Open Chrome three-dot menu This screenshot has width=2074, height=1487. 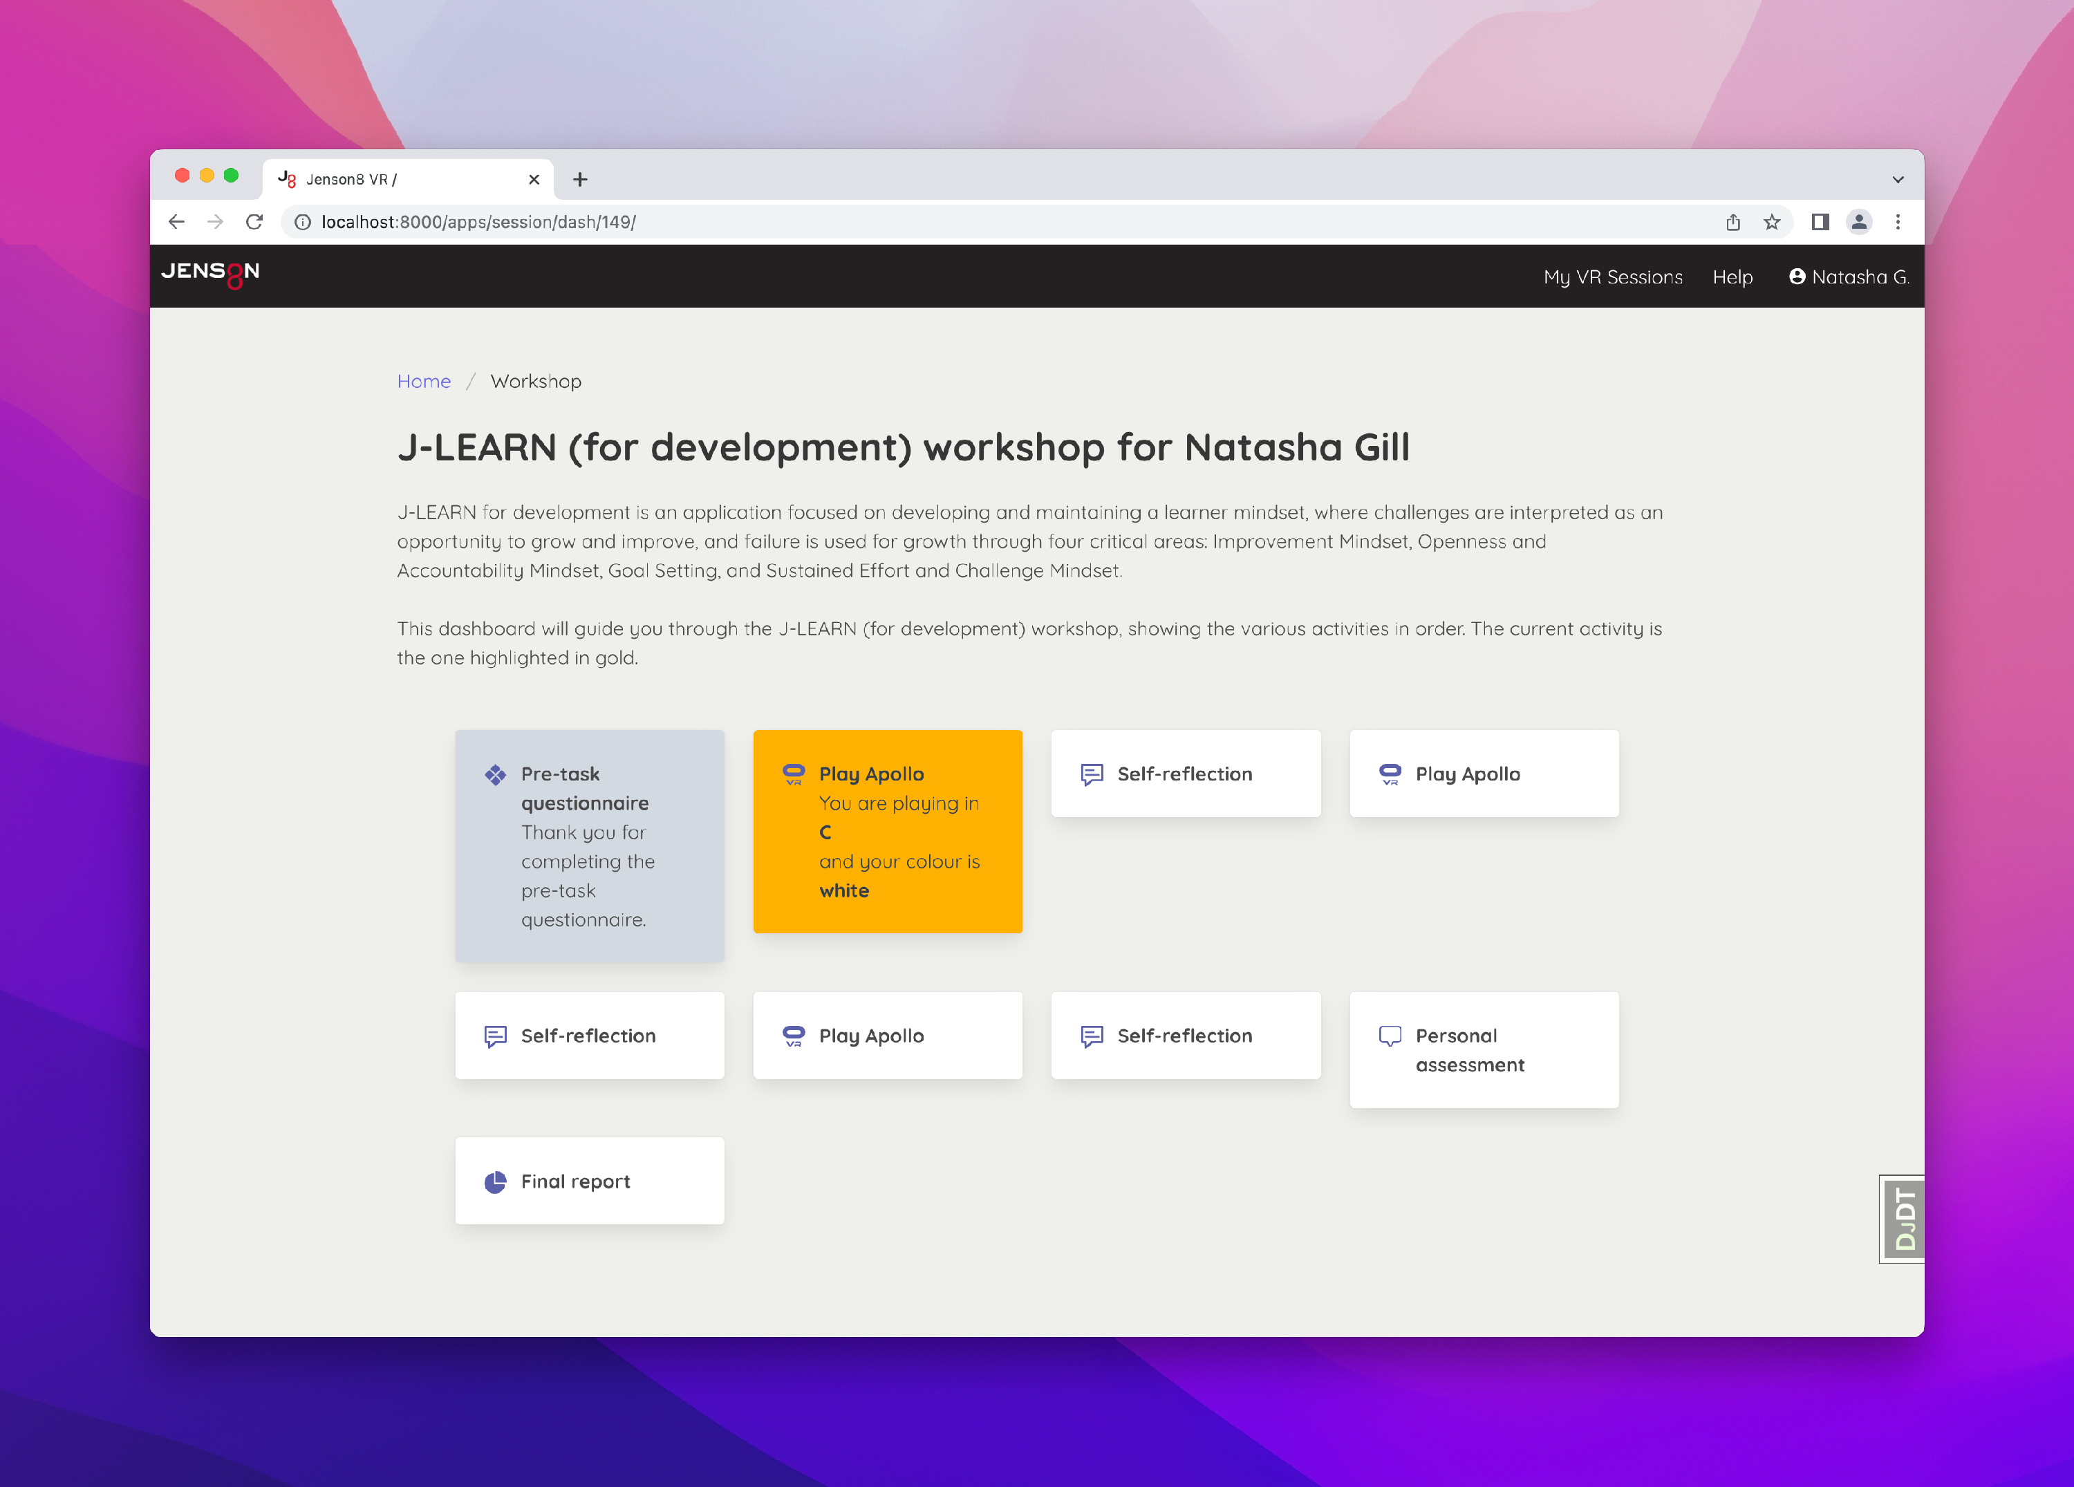point(1898,222)
